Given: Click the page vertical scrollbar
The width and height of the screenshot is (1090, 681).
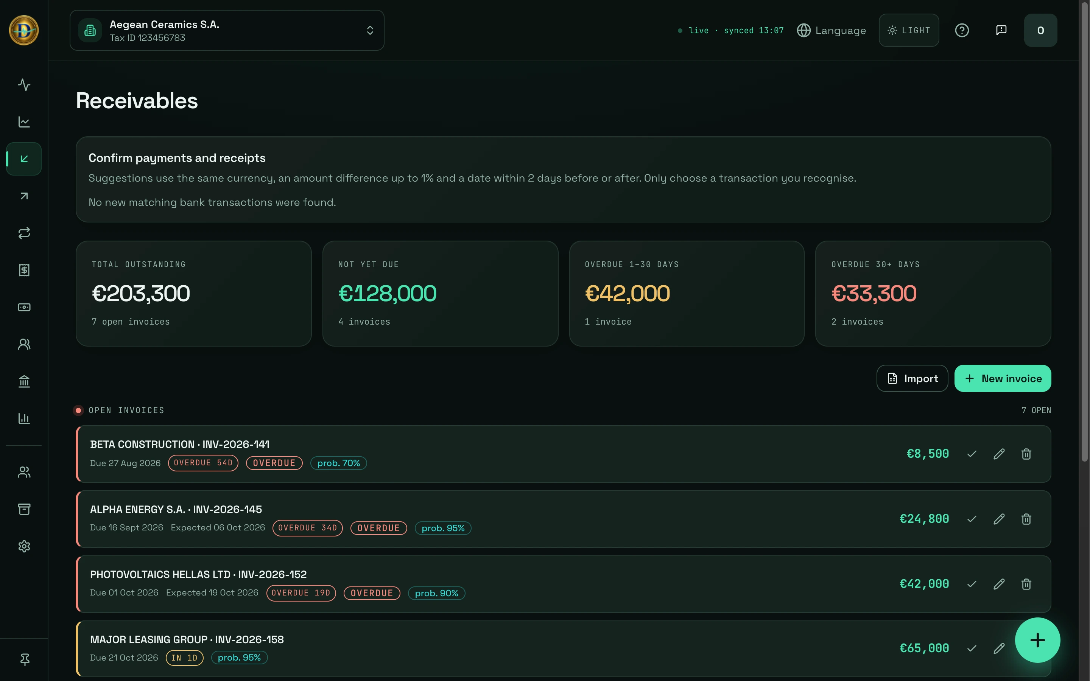Looking at the screenshot, I should [x=1084, y=232].
